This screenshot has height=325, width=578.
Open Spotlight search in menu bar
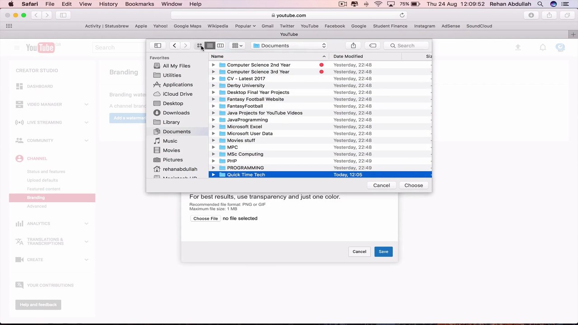tap(540, 4)
